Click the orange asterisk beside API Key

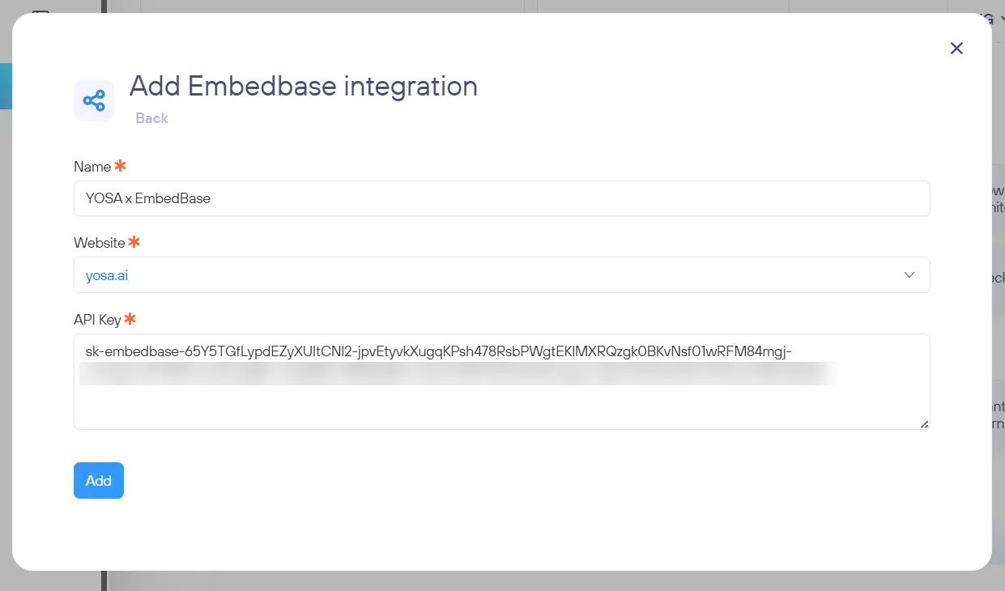click(130, 319)
